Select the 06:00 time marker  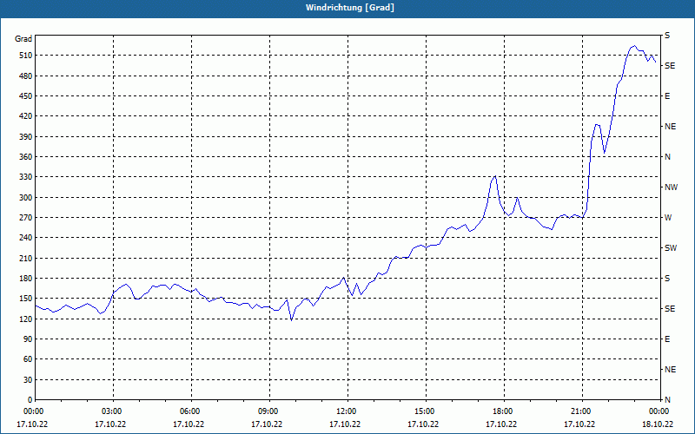tap(189, 411)
